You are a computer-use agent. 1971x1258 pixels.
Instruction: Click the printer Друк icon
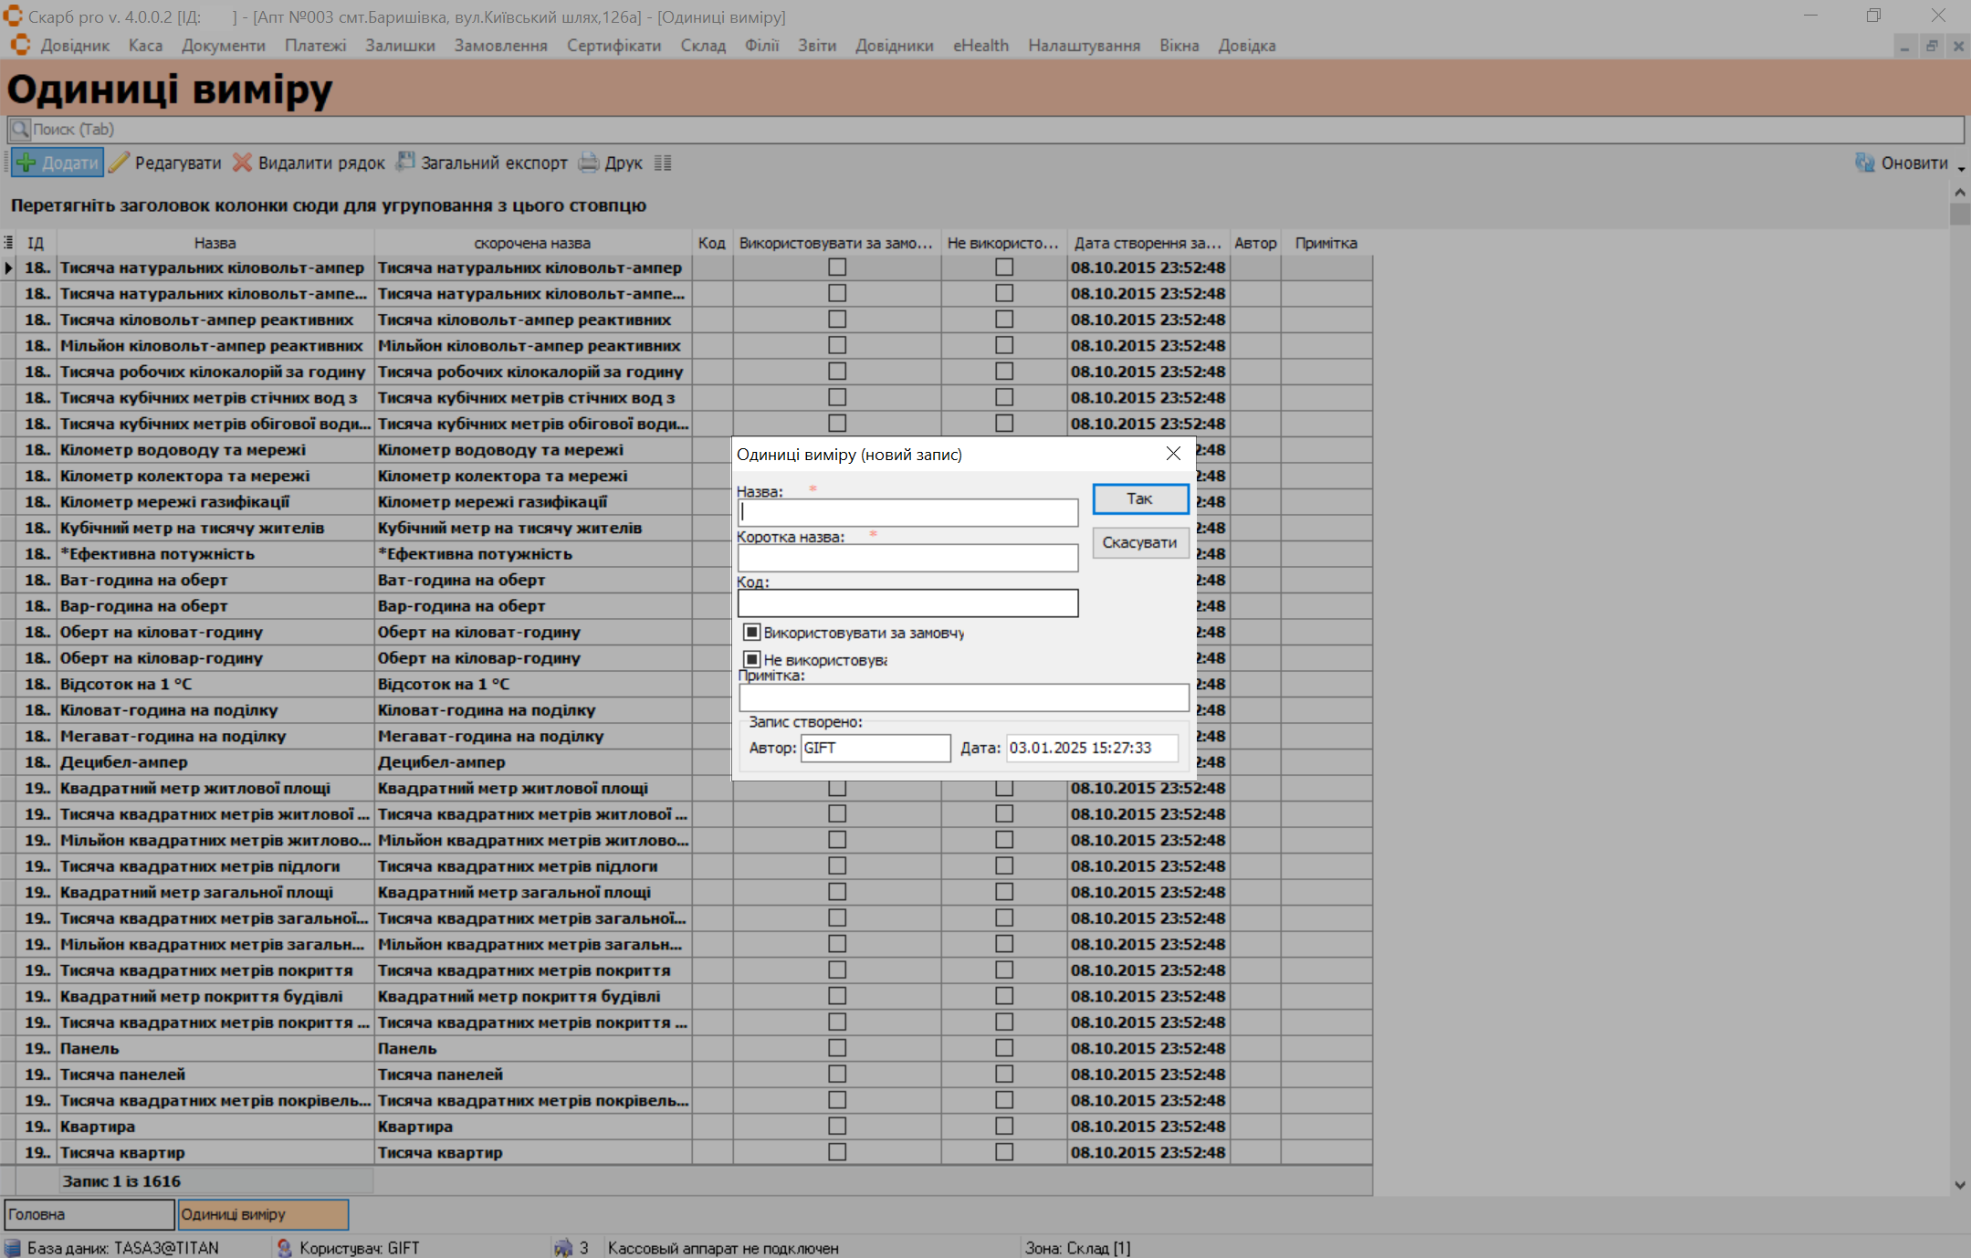coord(590,162)
